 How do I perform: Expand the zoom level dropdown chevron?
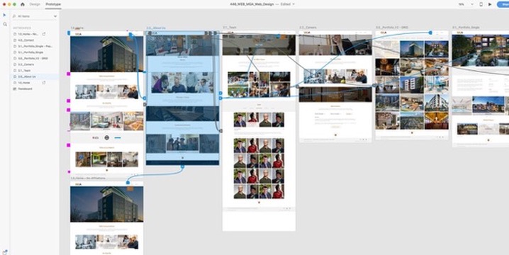pos(472,4)
